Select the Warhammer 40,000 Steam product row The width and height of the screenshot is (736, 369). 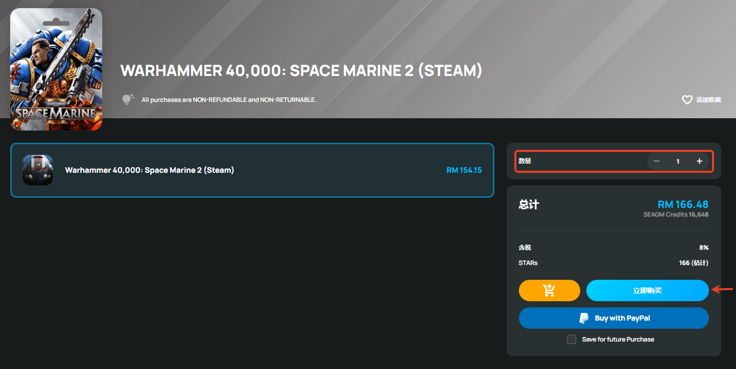tap(252, 170)
